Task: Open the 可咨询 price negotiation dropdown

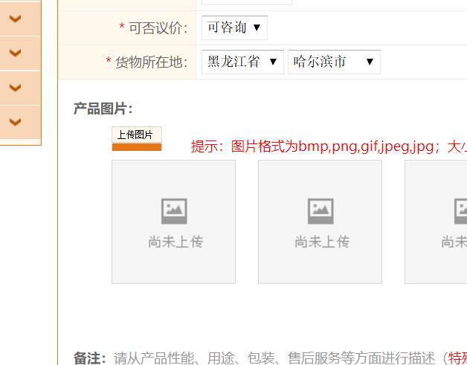Action: click(x=234, y=28)
